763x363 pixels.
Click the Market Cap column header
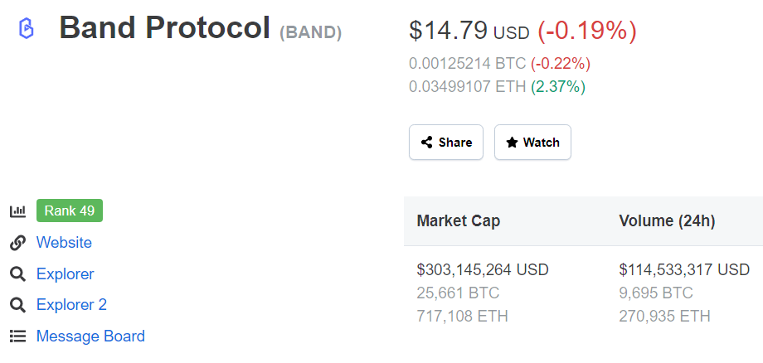(459, 221)
